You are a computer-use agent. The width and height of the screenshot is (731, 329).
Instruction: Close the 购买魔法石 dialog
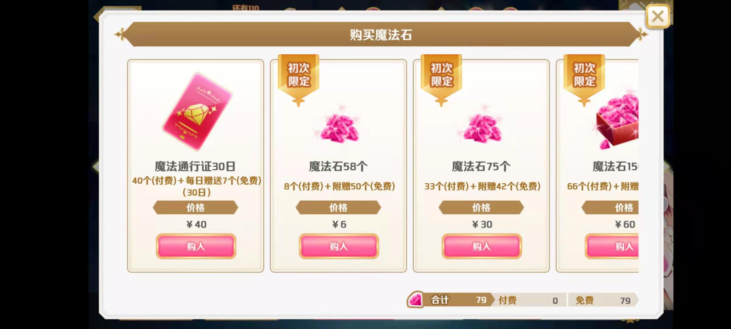pyautogui.click(x=658, y=16)
